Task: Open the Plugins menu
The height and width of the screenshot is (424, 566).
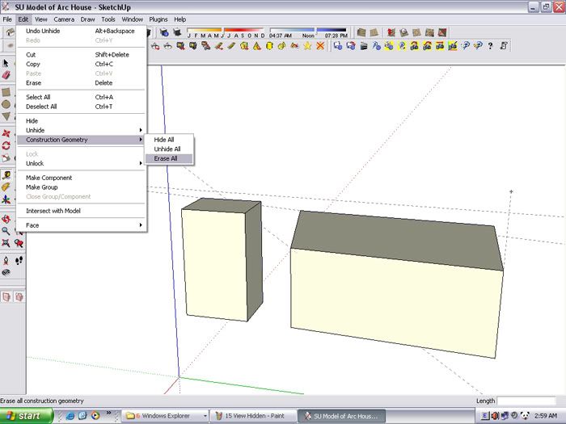Action: click(158, 19)
